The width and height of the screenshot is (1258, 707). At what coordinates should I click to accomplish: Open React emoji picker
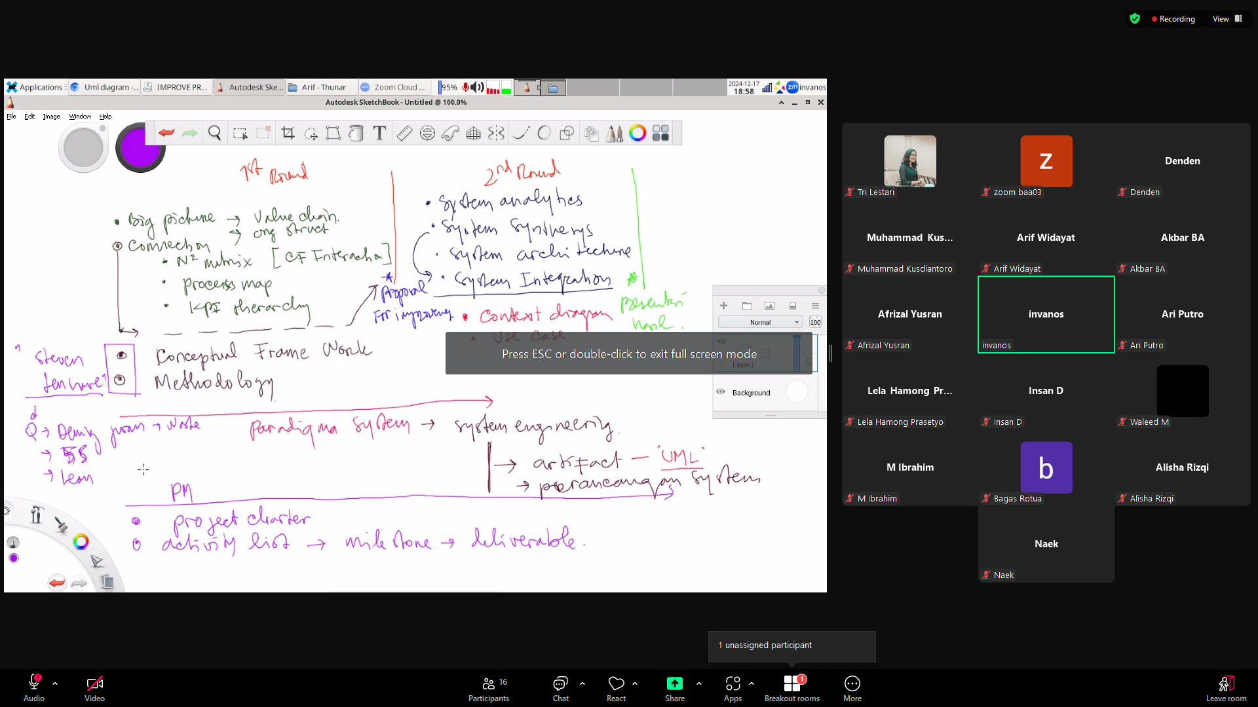click(616, 688)
